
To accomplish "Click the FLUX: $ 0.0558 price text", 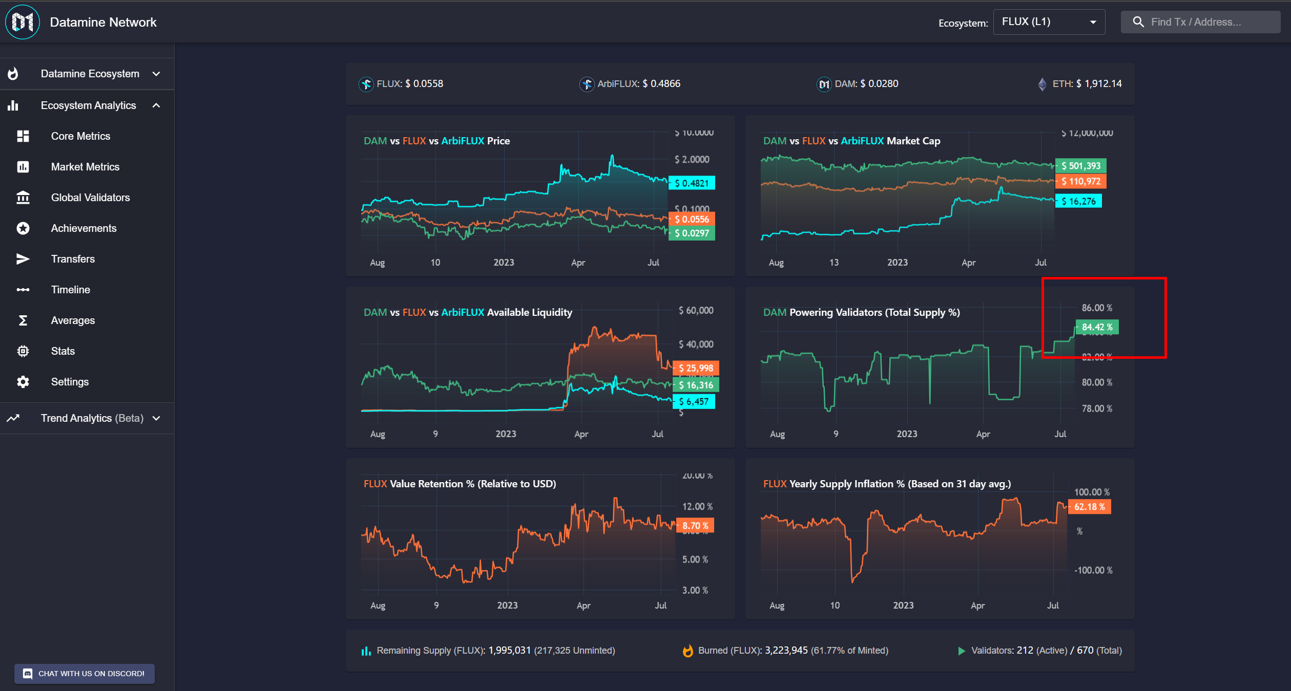I will [410, 84].
